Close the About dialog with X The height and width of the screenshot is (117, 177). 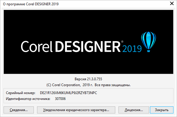point(172,4)
